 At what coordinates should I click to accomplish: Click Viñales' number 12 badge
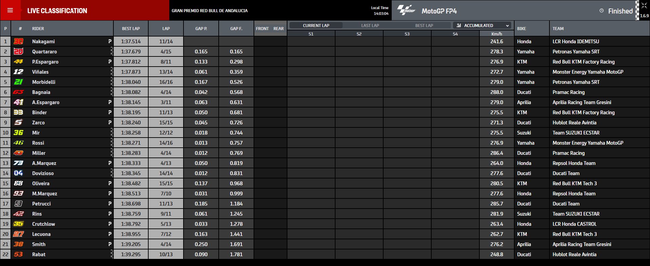18,72
